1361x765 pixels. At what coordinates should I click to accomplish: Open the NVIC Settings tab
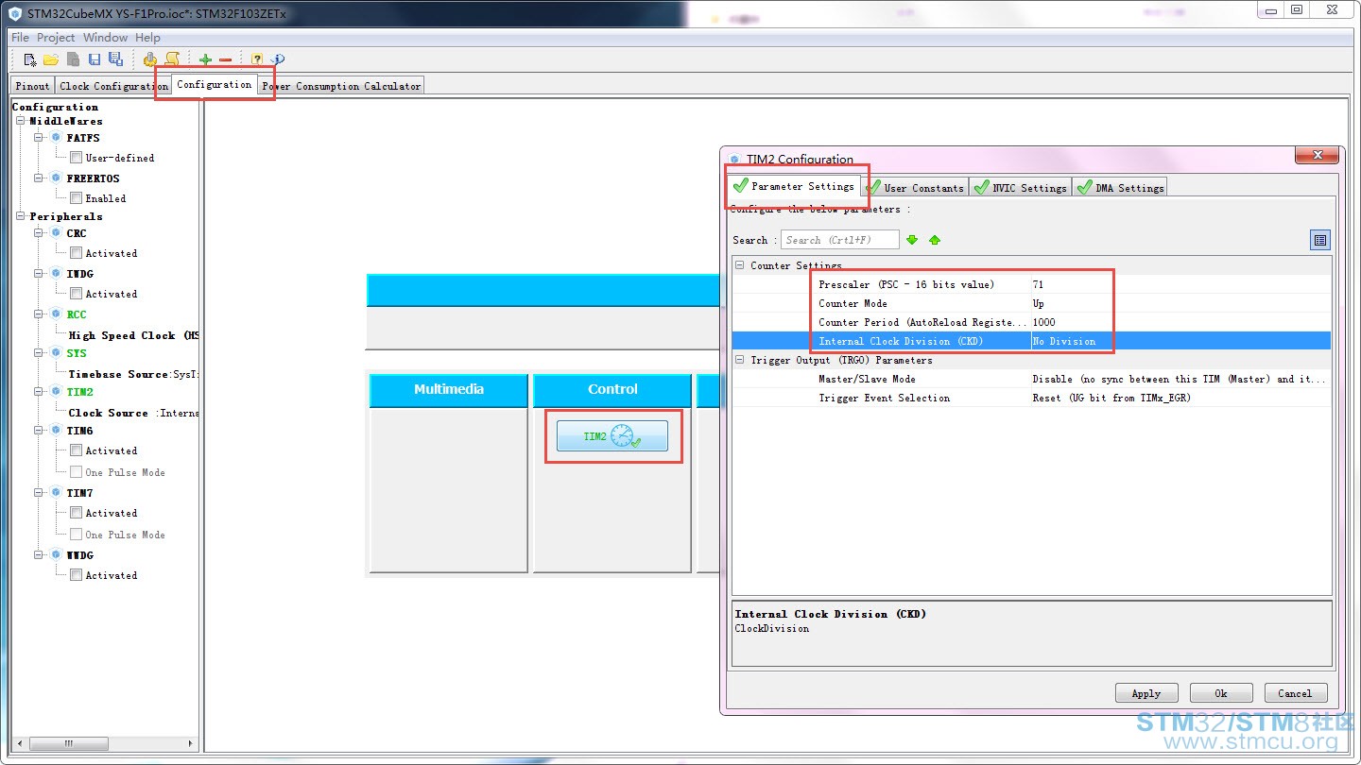point(1021,187)
